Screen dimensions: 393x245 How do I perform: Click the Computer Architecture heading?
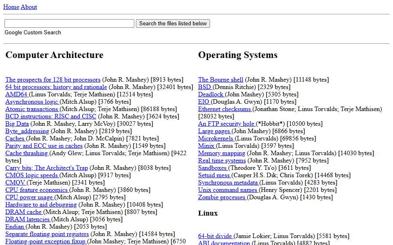[x=54, y=55]
